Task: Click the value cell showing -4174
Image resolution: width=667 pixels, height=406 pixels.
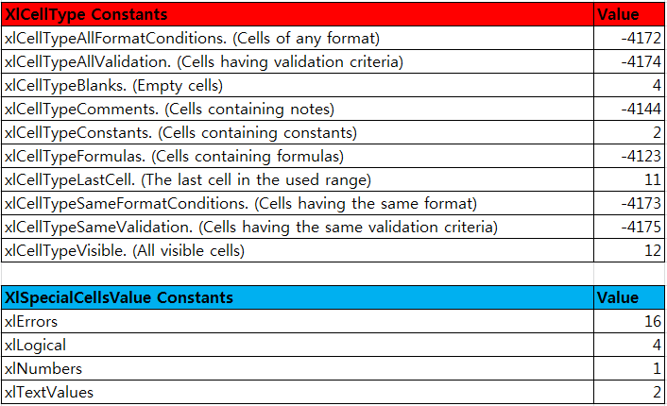Action: click(x=628, y=61)
